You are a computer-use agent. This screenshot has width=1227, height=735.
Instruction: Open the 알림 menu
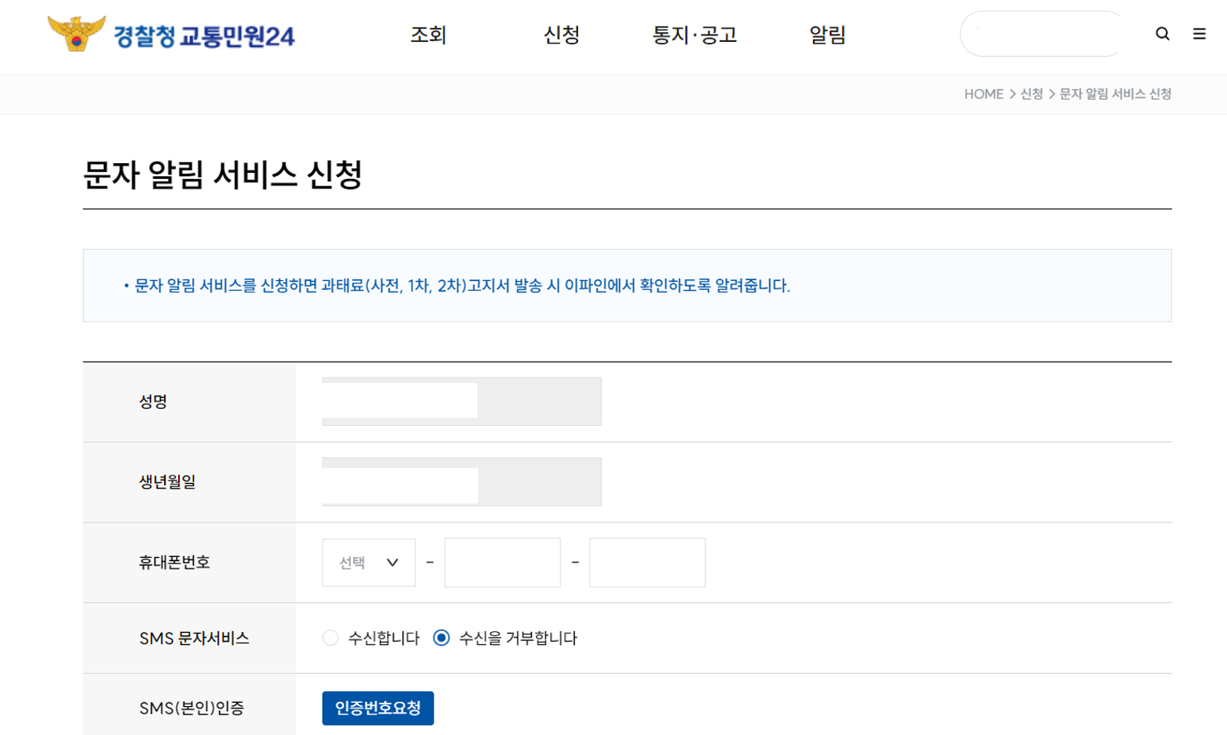[828, 35]
